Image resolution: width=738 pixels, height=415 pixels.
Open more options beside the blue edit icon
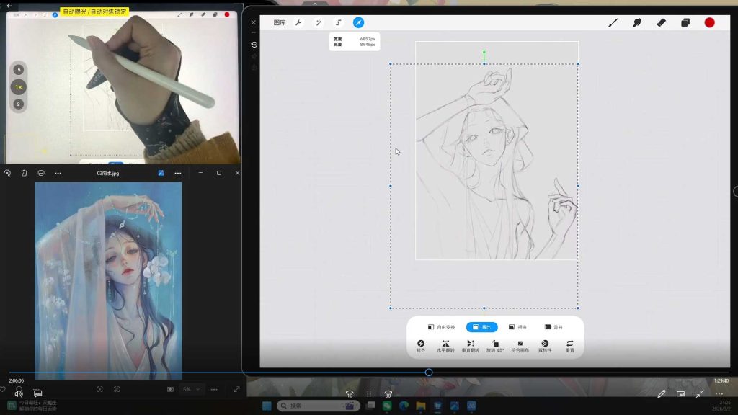178,173
